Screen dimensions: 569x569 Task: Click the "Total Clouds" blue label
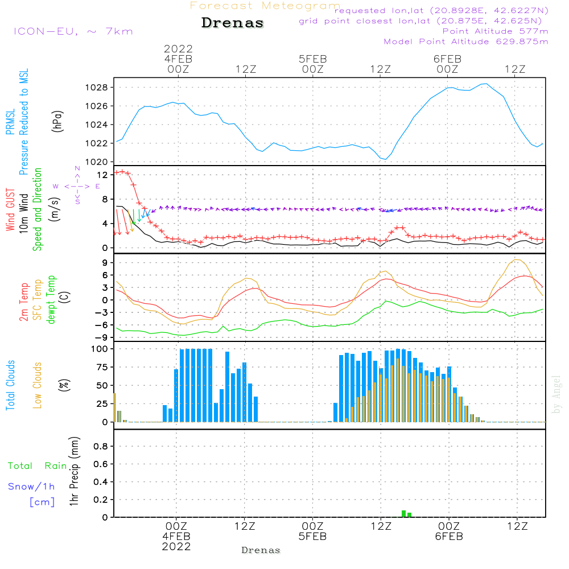[x=10, y=385]
